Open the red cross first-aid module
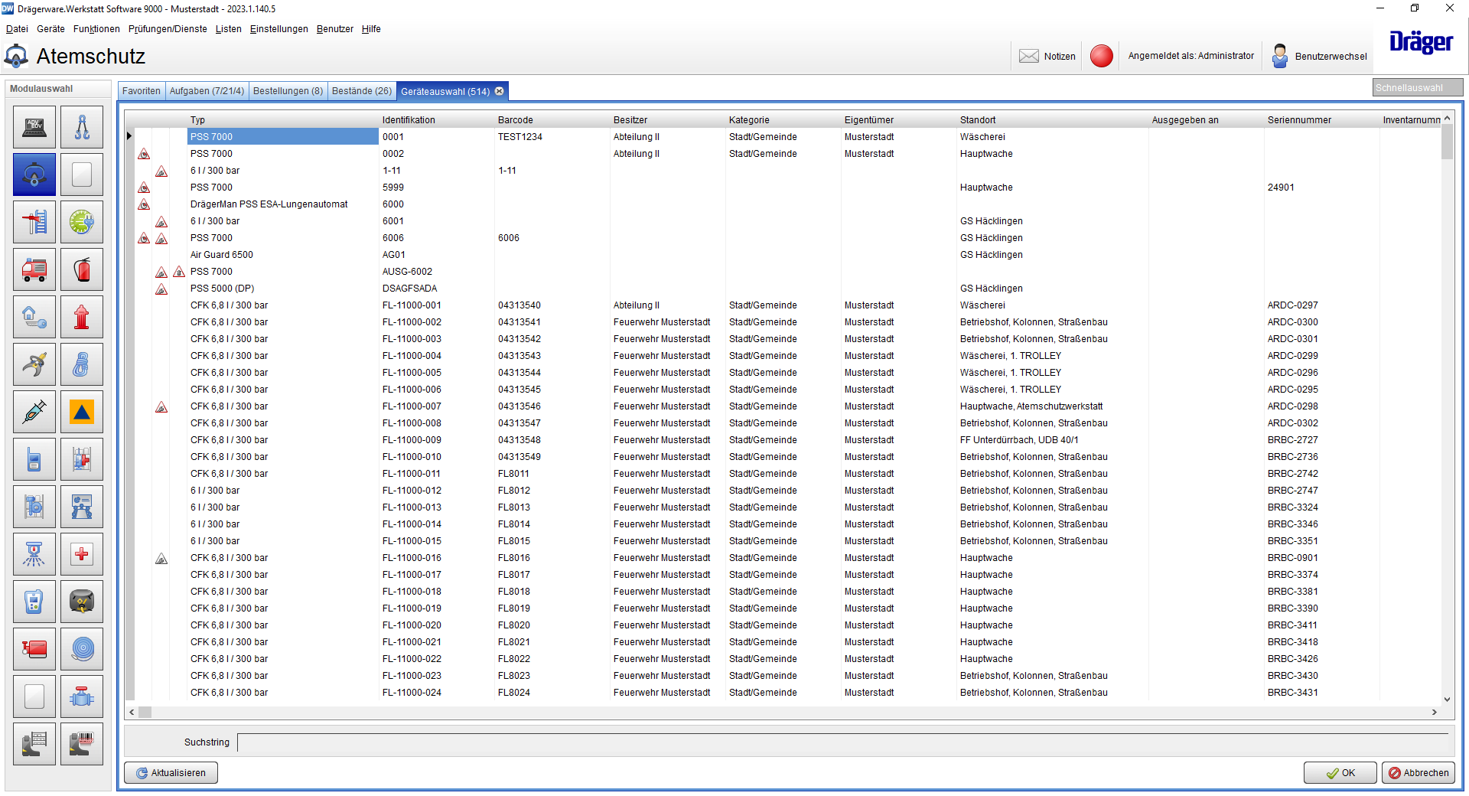Viewport: 1469px width, 796px height. [x=82, y=554]
